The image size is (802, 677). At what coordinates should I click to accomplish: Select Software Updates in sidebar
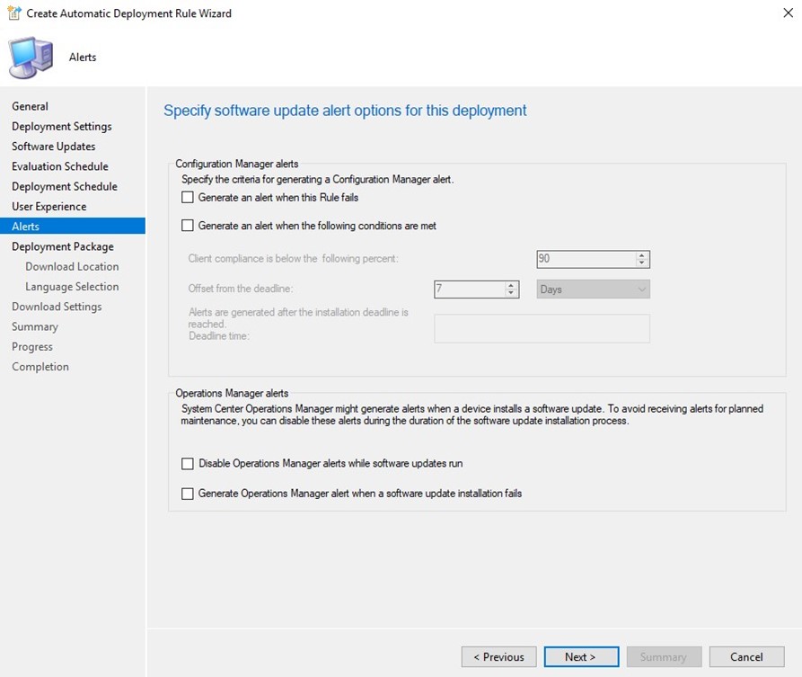tap(54, 146)
